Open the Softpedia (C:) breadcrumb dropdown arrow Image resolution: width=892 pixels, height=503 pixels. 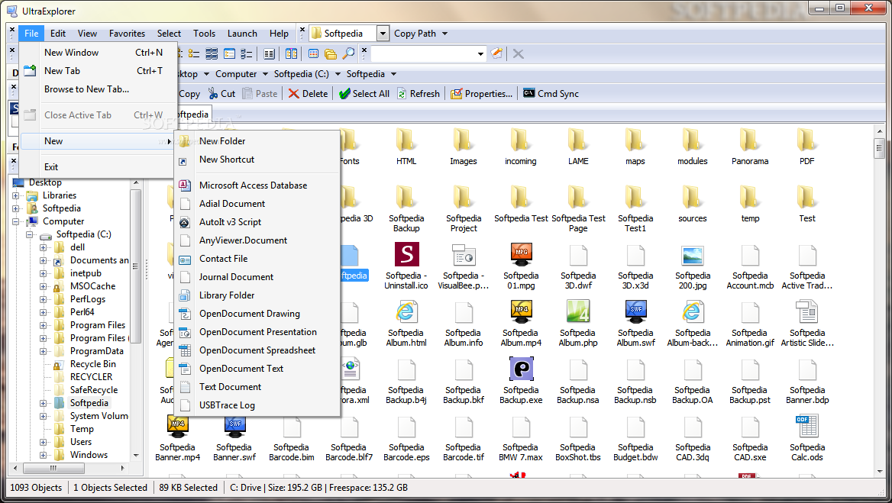(x=338, y=75)
